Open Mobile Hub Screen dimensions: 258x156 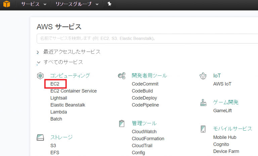pos(225,137)
